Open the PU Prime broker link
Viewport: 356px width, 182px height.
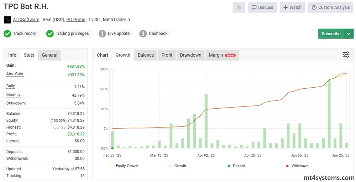point(75,20)
